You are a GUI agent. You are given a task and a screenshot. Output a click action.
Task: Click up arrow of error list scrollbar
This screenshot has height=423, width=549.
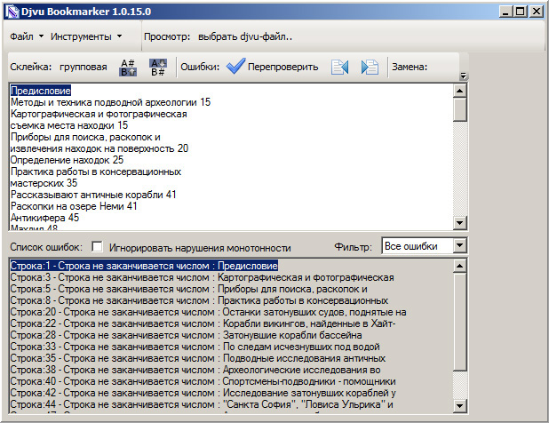[x=459, y=266]
